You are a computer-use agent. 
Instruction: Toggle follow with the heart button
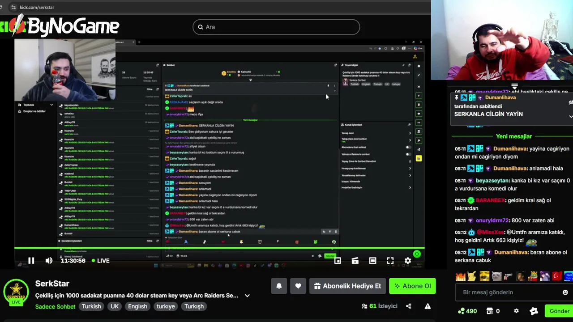(x=298, y=286)
